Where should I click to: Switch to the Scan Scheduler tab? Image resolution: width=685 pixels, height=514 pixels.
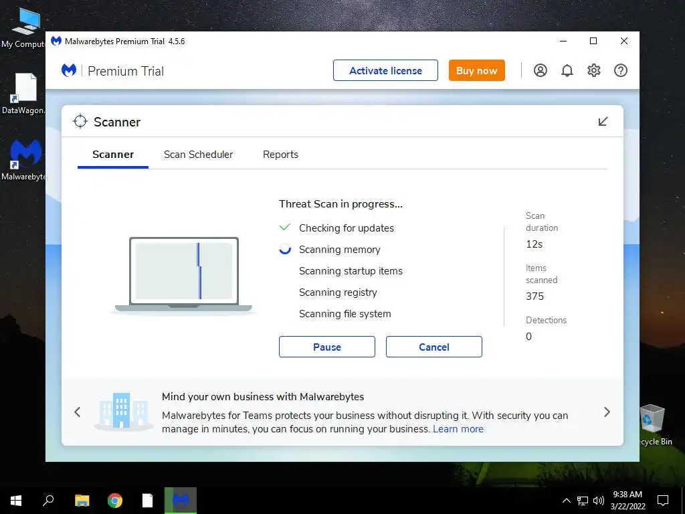pyautogui.click(x=198, y=155)
